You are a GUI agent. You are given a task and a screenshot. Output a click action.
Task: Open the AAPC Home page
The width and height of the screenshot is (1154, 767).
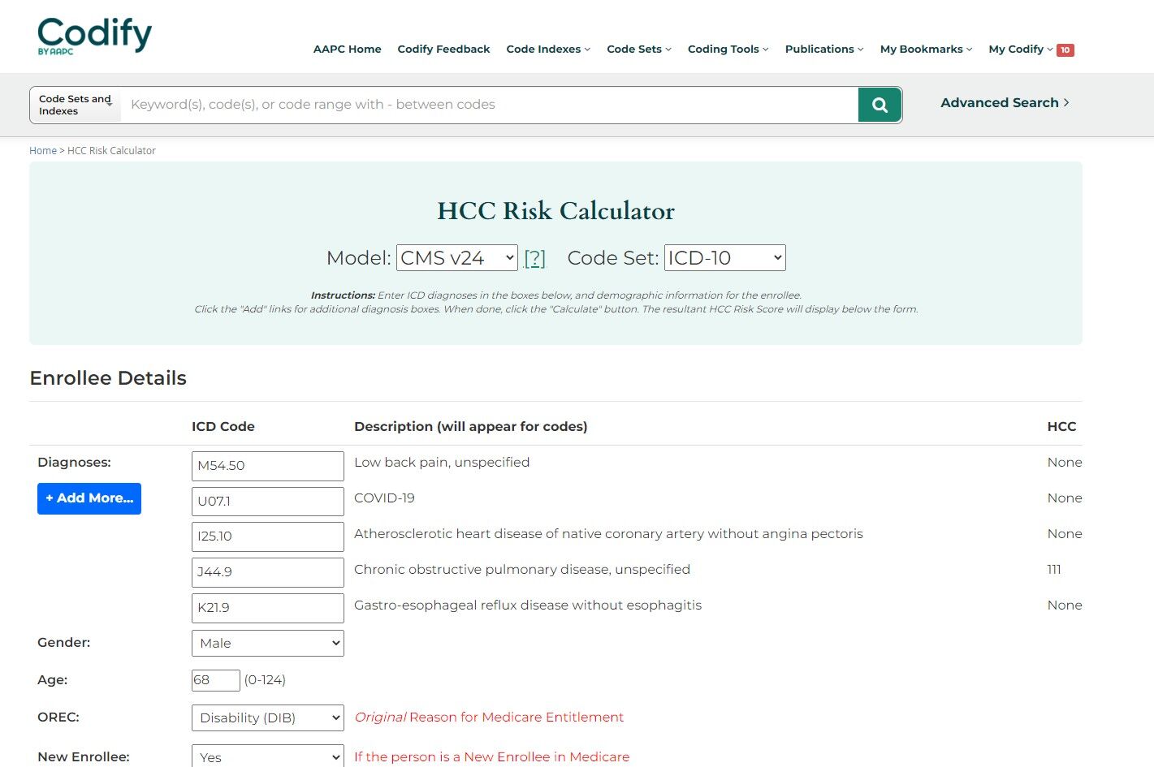click(348, 49)
